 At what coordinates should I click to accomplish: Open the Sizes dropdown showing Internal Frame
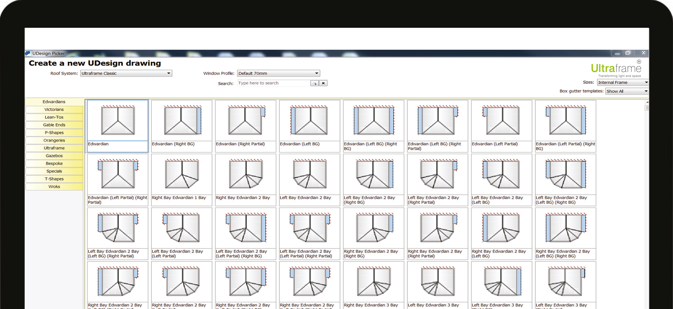(x=623, y=82)
